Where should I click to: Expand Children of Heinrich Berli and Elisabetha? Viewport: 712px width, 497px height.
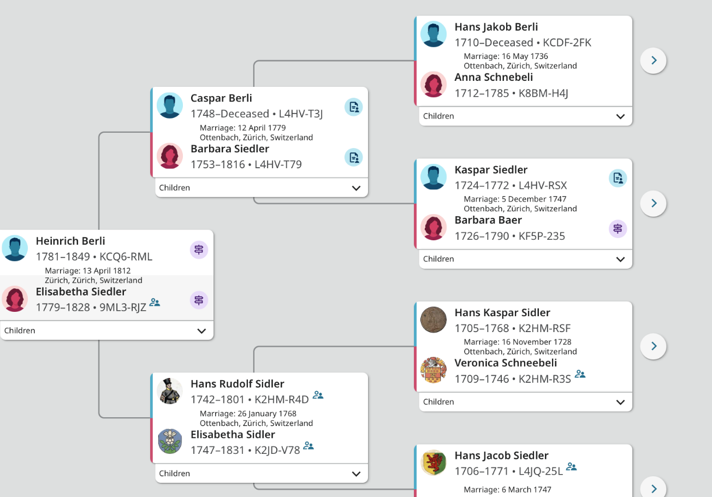106,330
